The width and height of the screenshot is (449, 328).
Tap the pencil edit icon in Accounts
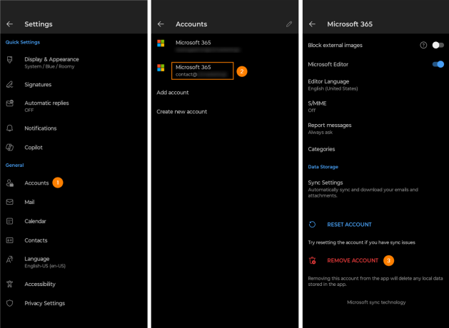click(x=289, y=24)
